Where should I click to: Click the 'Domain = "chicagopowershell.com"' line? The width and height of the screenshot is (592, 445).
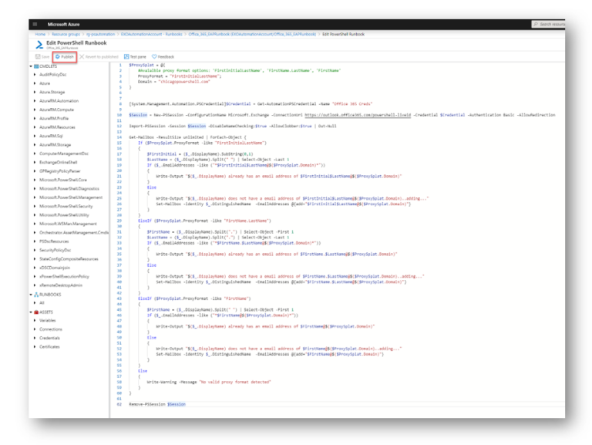(173, 82)
